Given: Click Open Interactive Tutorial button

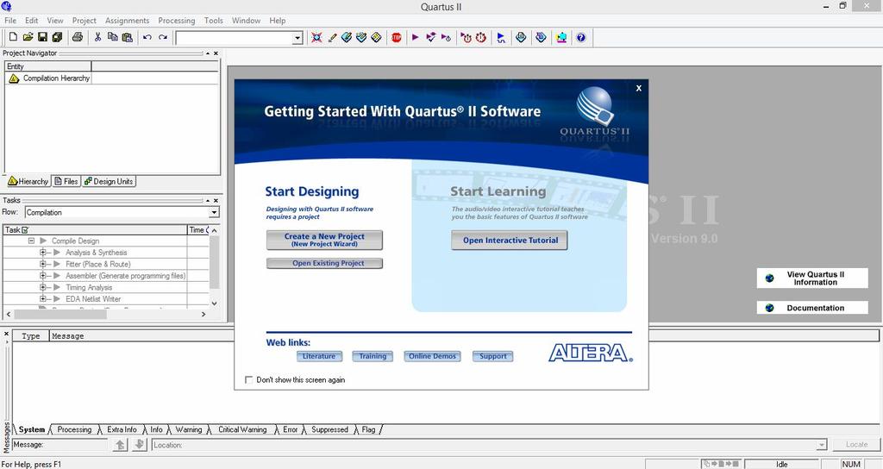Looking at the screenshot, I should click(510, 240).
